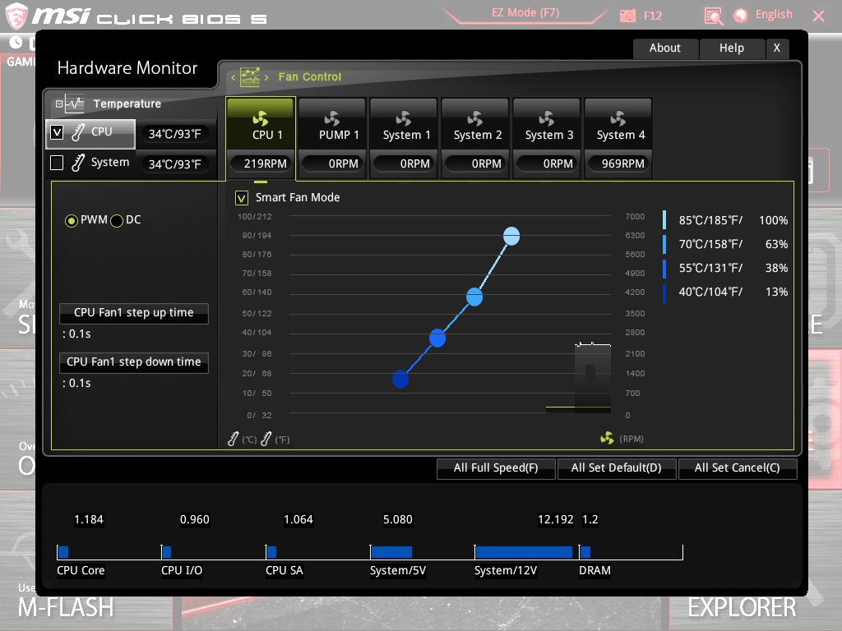Click EXPLORER in the background BIOS
842x631 pixels.
(742, 608)
